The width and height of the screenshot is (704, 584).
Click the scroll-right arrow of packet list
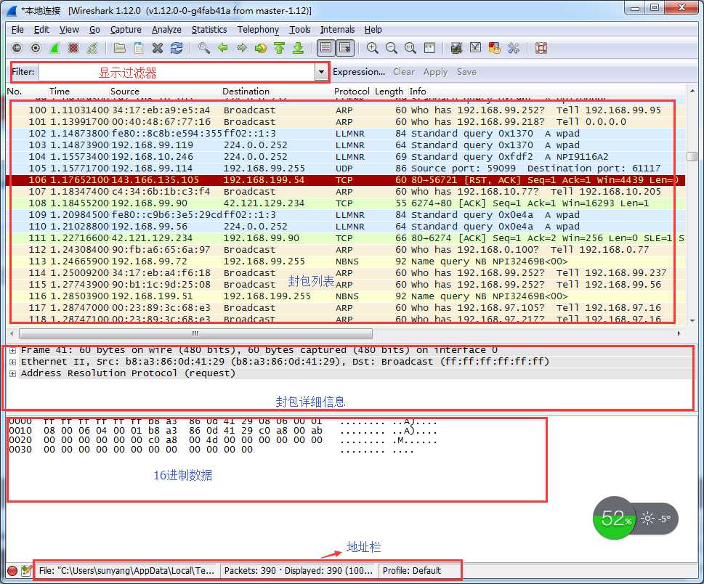(x=679, y=333)
